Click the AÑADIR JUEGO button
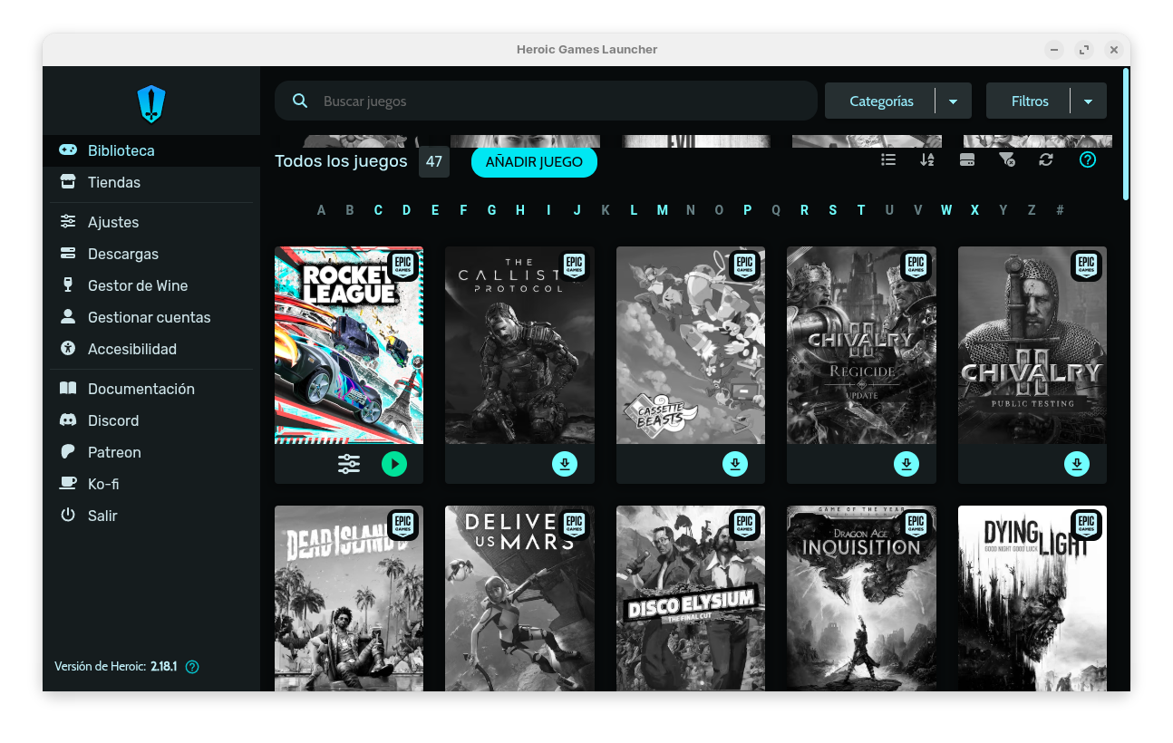 pos(534,162)
